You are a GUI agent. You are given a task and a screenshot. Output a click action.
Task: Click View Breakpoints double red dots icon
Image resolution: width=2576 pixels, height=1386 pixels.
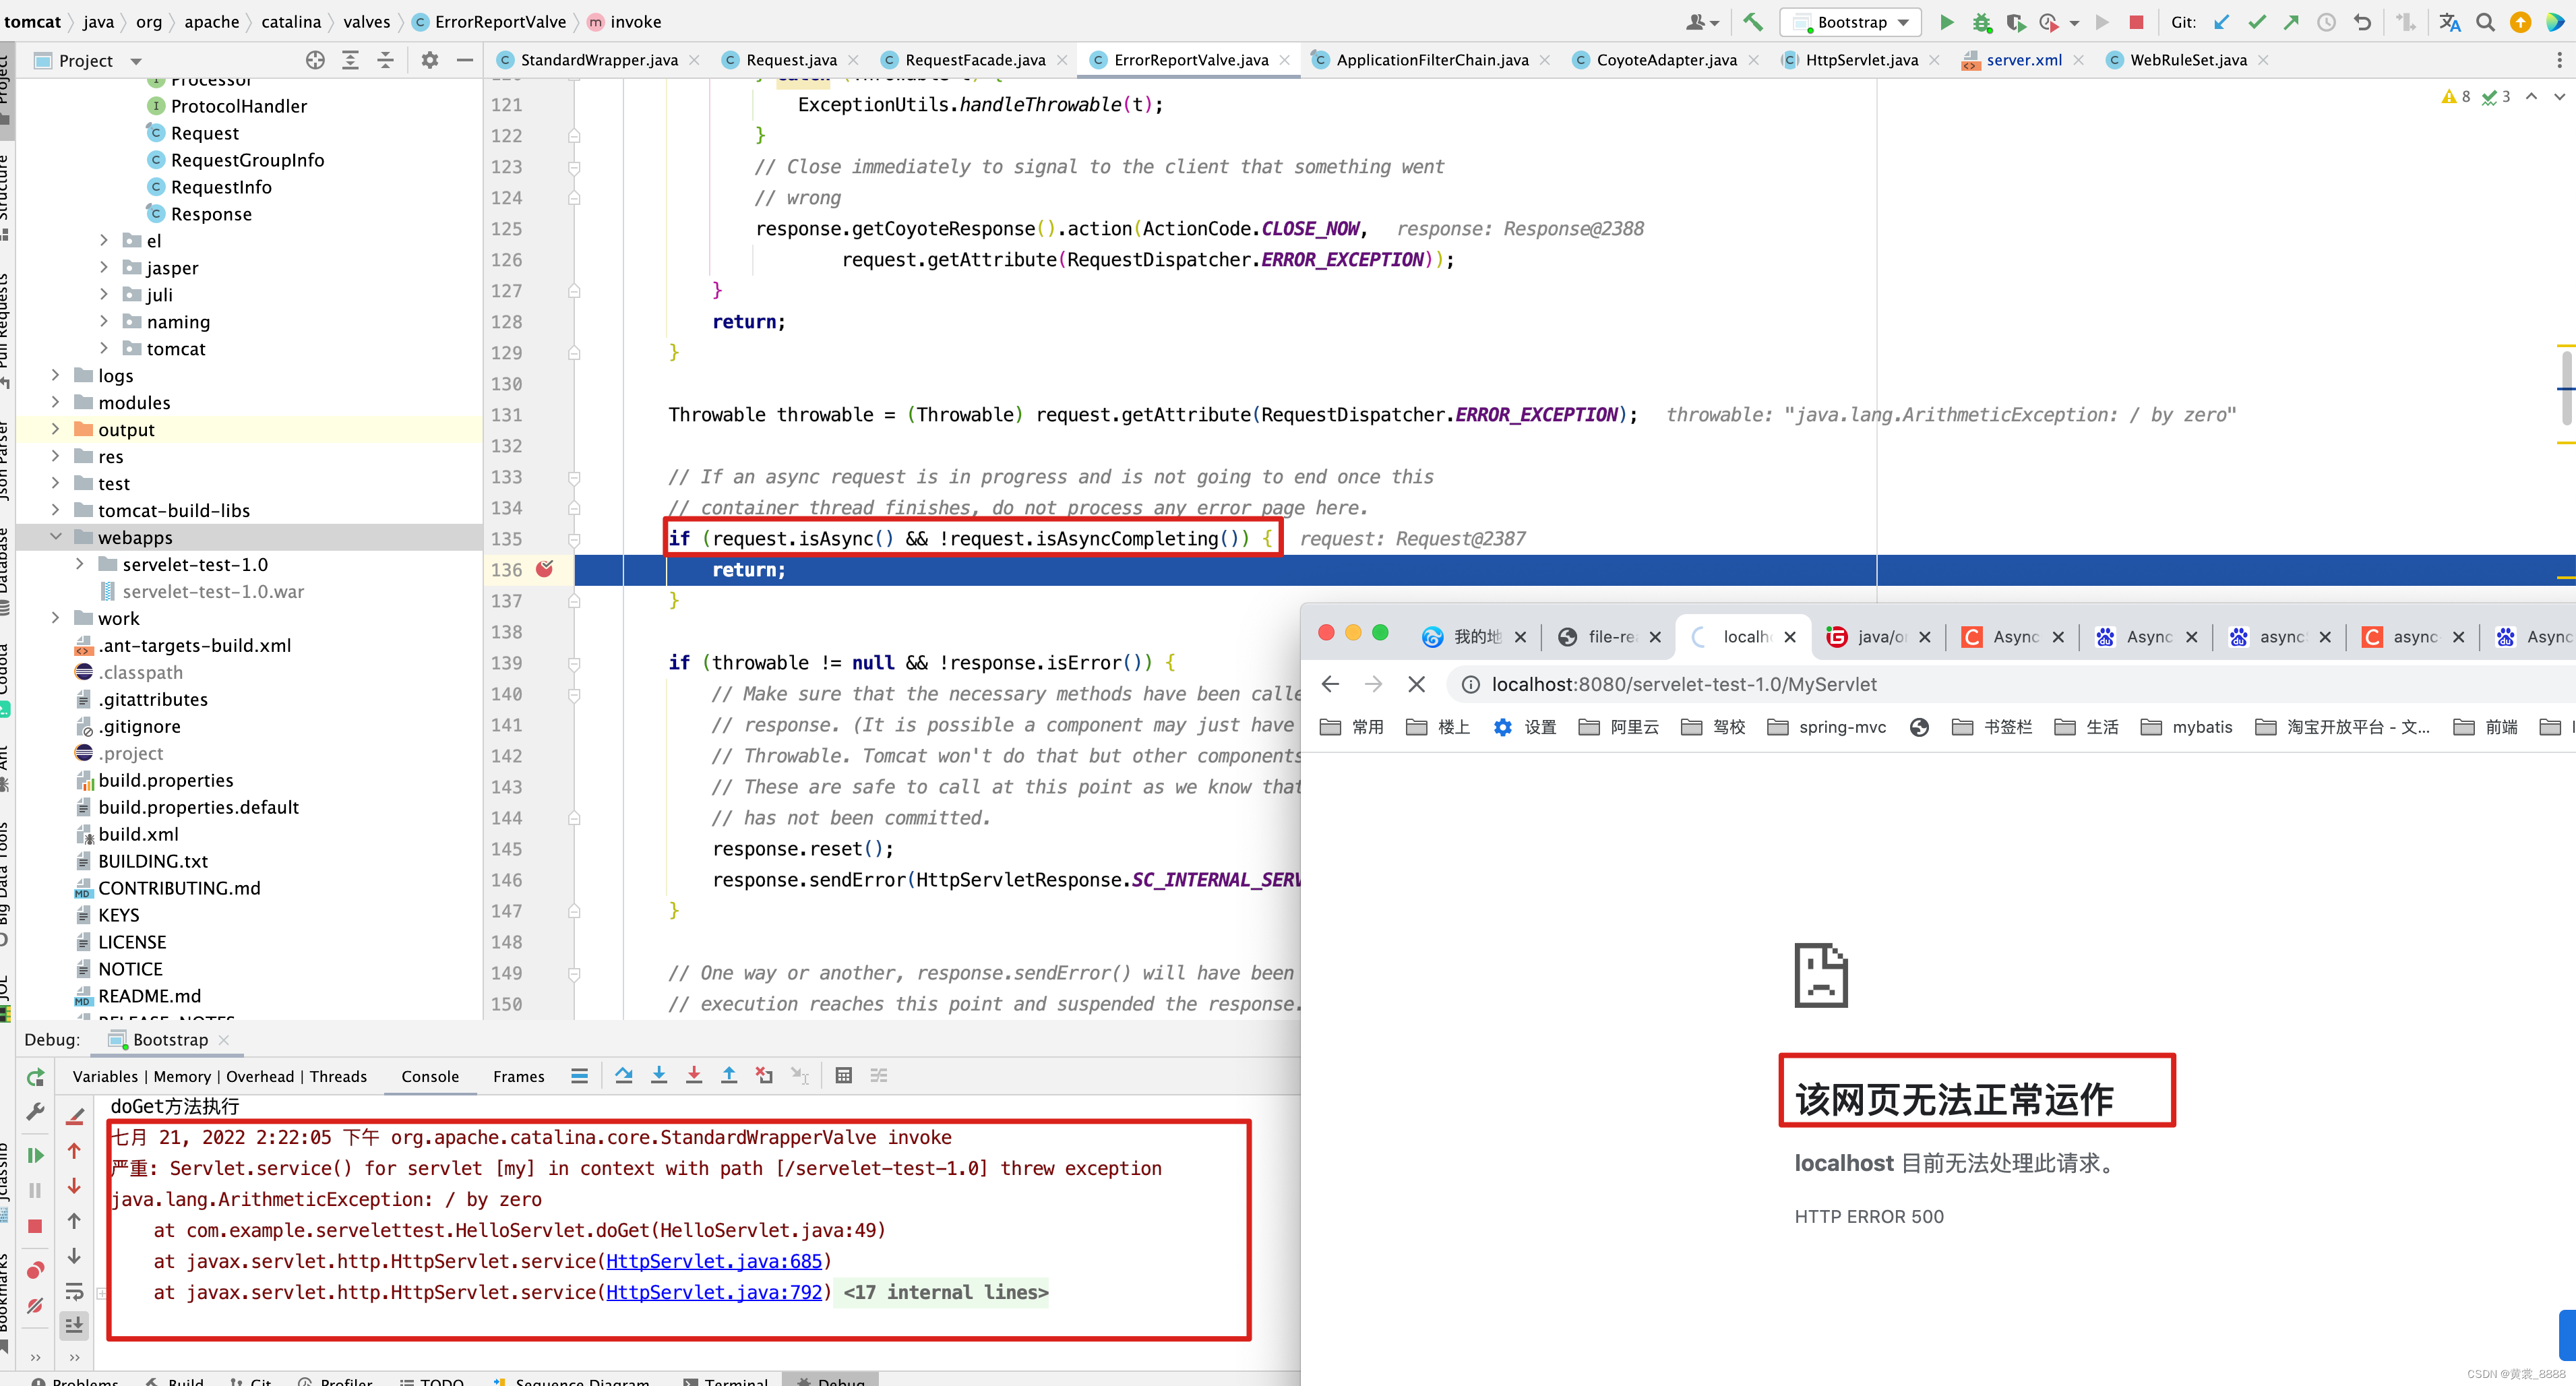(35, 1270)
